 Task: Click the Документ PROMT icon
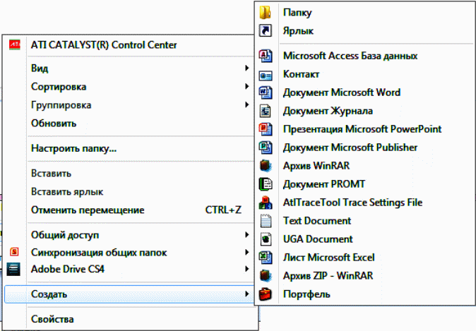tap(266, 184)
